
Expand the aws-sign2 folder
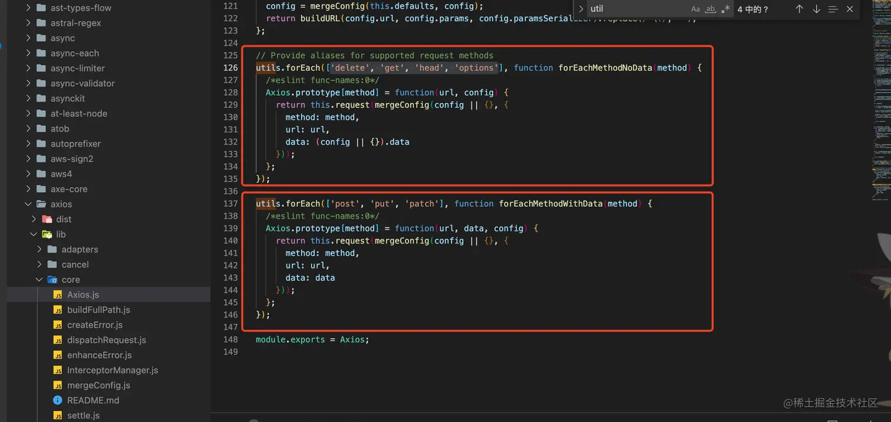pyautogui.click(x=28, y=159)
